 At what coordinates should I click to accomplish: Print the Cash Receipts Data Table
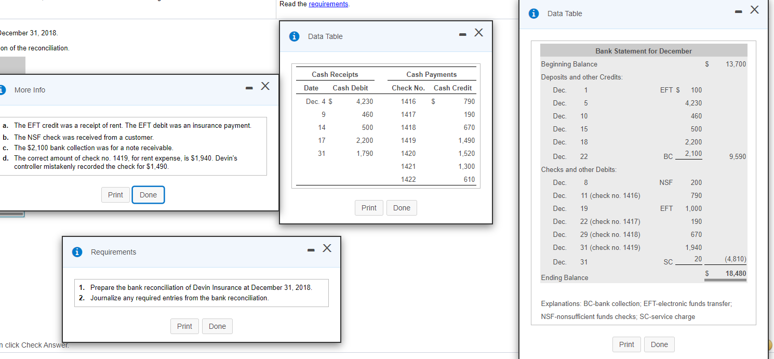pyautogui.click(x=369, y=208)
